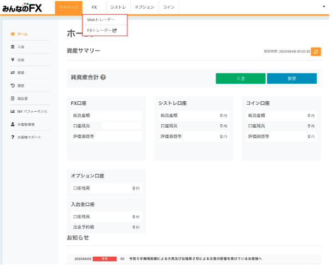332x265 pixels.
Task: Click 評価損益等 row in コイン口座
Action: pos(281,136)
